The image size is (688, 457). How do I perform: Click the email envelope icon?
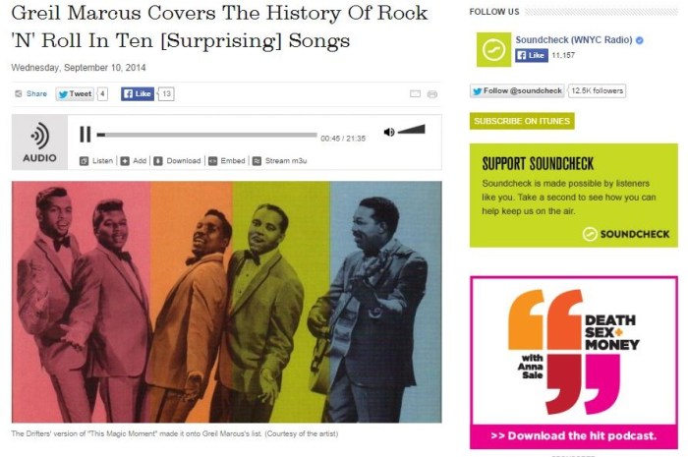click(x=415, y=93)
